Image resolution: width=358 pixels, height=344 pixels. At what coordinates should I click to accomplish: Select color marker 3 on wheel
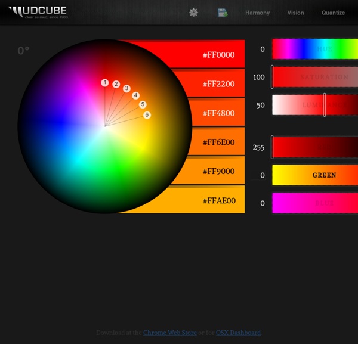[126, 89]
